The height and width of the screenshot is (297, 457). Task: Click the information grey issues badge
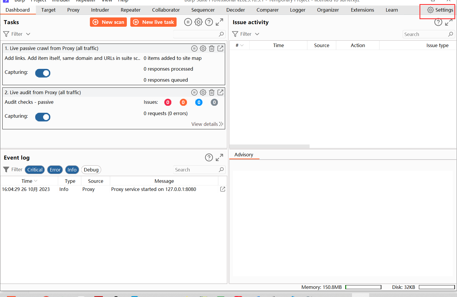point(214,102)
